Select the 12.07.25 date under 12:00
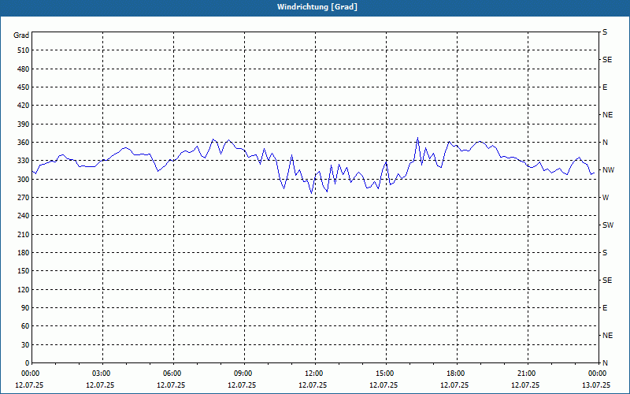This screenshot has width=630, height=394. [313, 385]
